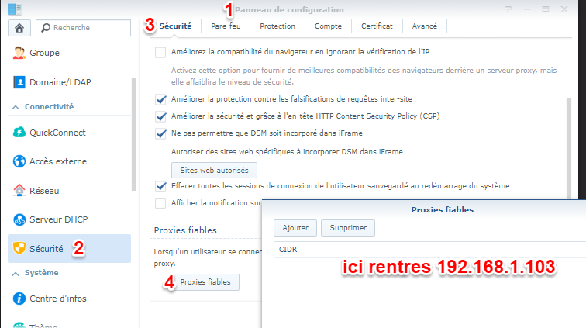The image size is (586, 328).
Task: Click the Home icon button
Action: click(19, 27)
